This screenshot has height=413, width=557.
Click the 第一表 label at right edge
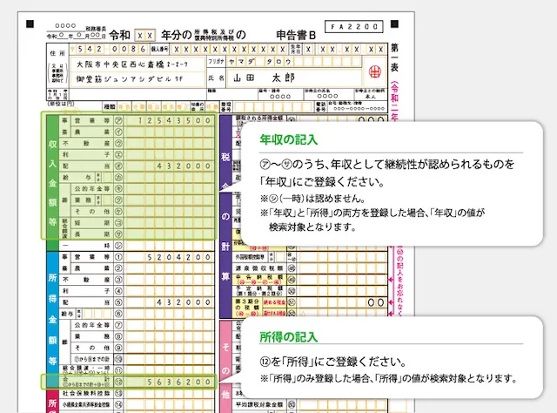(x=394, y=57)
